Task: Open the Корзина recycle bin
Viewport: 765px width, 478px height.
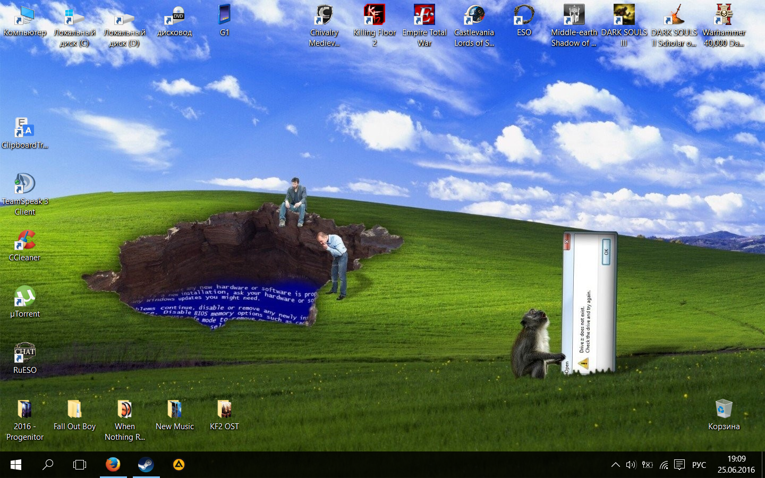Action: point(724,410)
